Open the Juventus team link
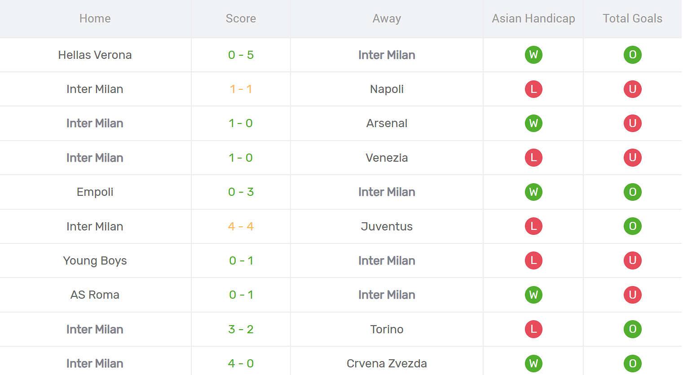 [x=387, y=226]
